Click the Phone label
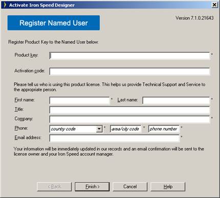The height and width of the screenshot is (198, 220). 21,128
